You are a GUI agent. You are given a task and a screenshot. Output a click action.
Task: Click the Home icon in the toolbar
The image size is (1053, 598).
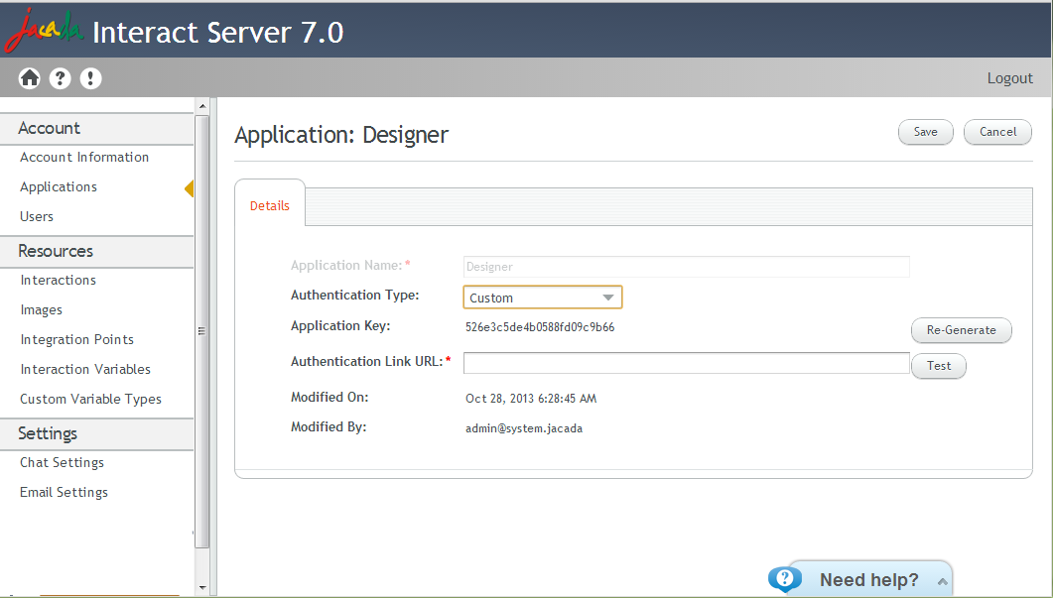pyautogui.click(x=30, y=78)
